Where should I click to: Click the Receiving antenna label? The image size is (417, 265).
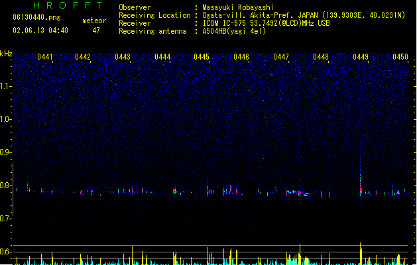152,31
